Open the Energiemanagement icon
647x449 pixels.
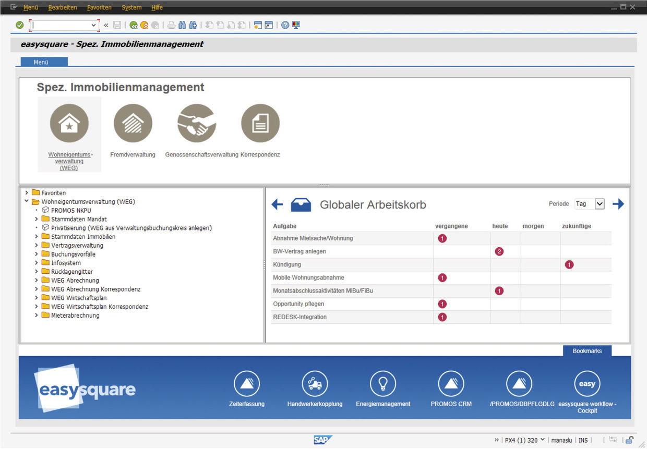pos(382,383)
